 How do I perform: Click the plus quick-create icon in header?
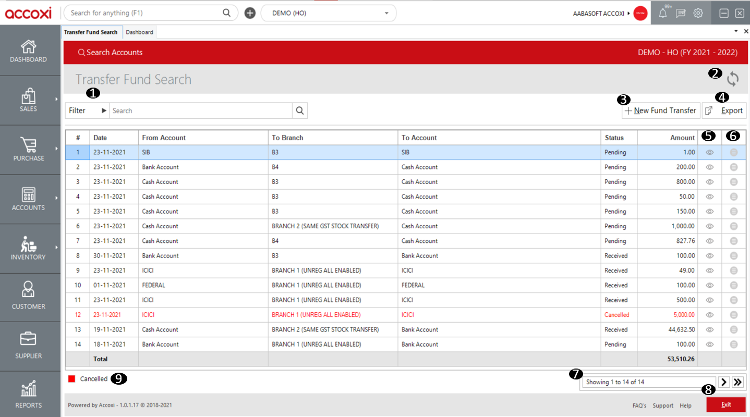coord(250,13)
